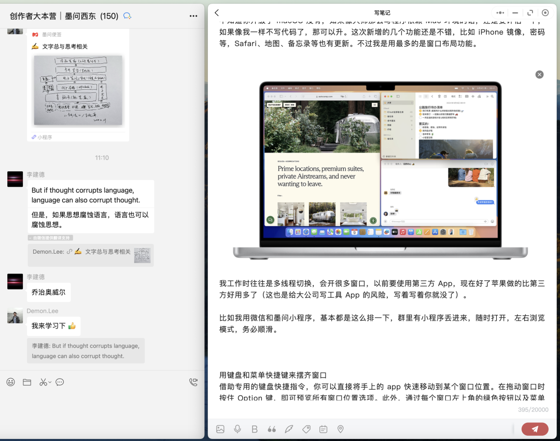Open the handwritten diagram thumbnail in chat
This screenshot has width=560, height=441.
(x=78, y=90)
